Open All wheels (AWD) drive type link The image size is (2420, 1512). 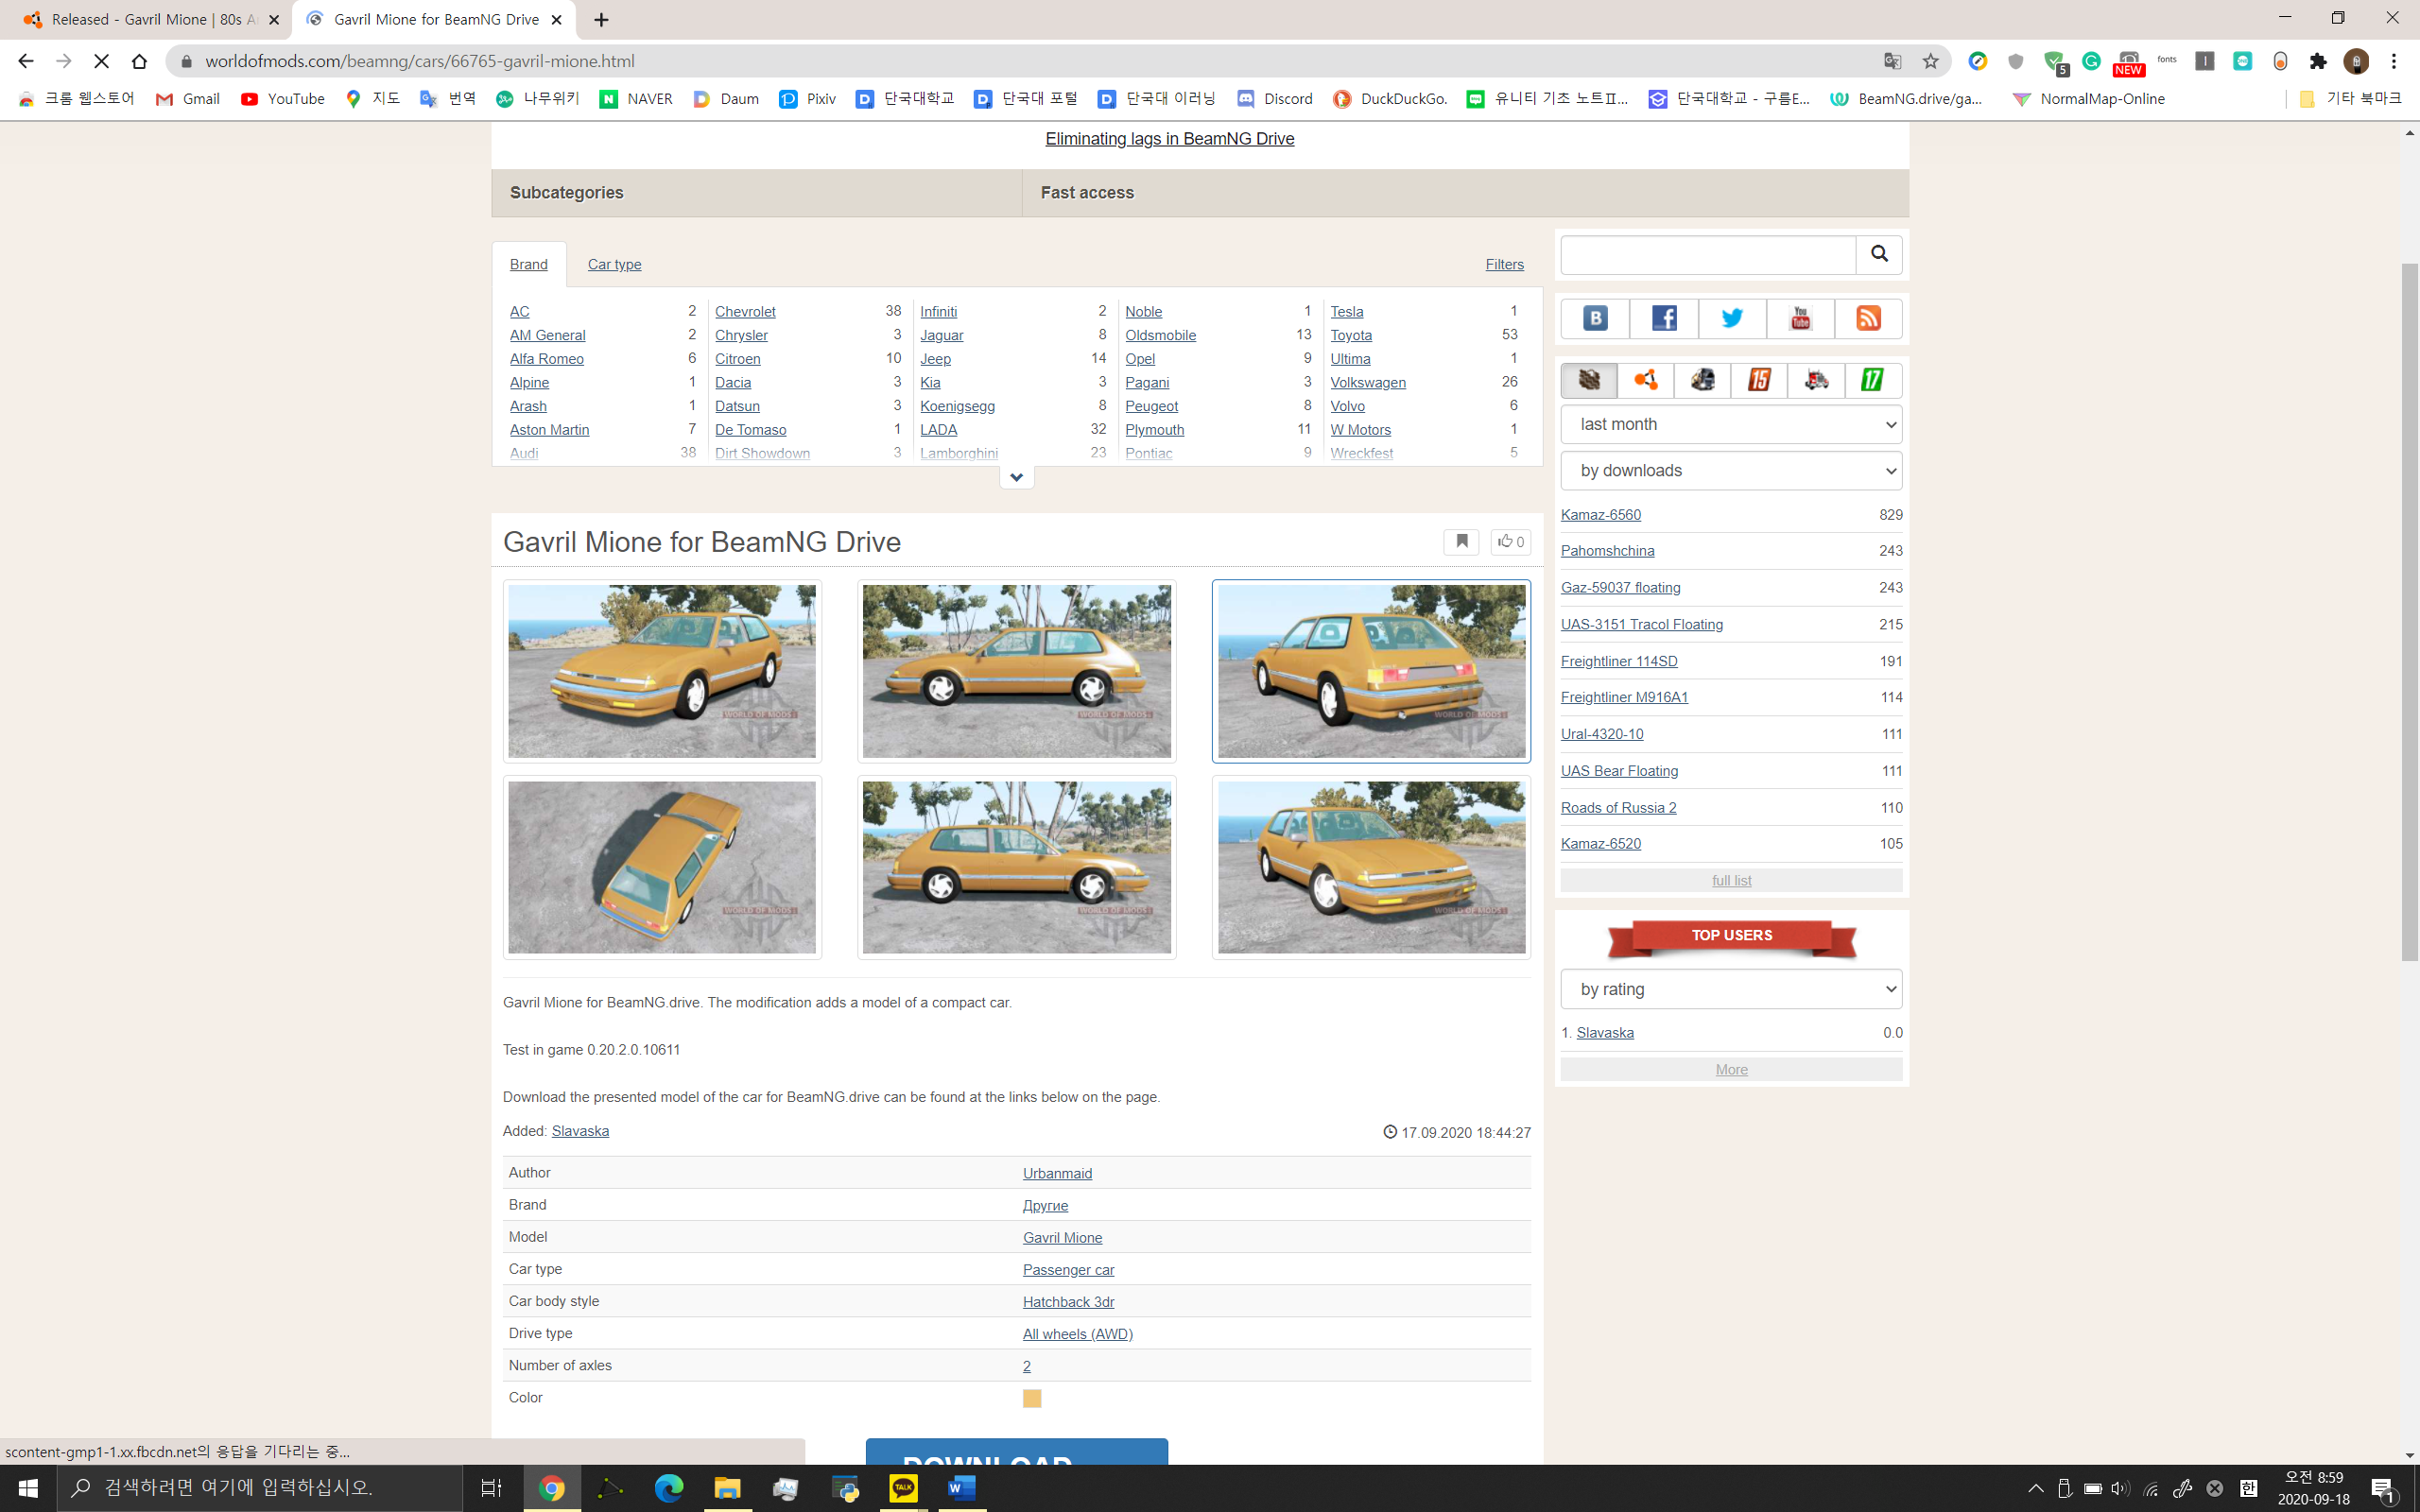point(1077,1333)
